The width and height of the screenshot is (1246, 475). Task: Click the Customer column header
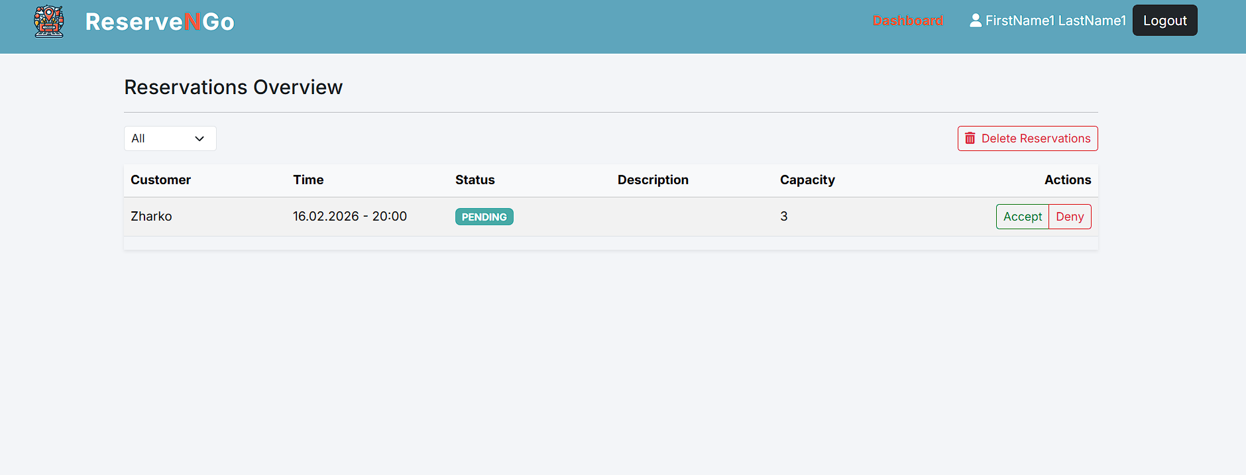click(160, 180)
